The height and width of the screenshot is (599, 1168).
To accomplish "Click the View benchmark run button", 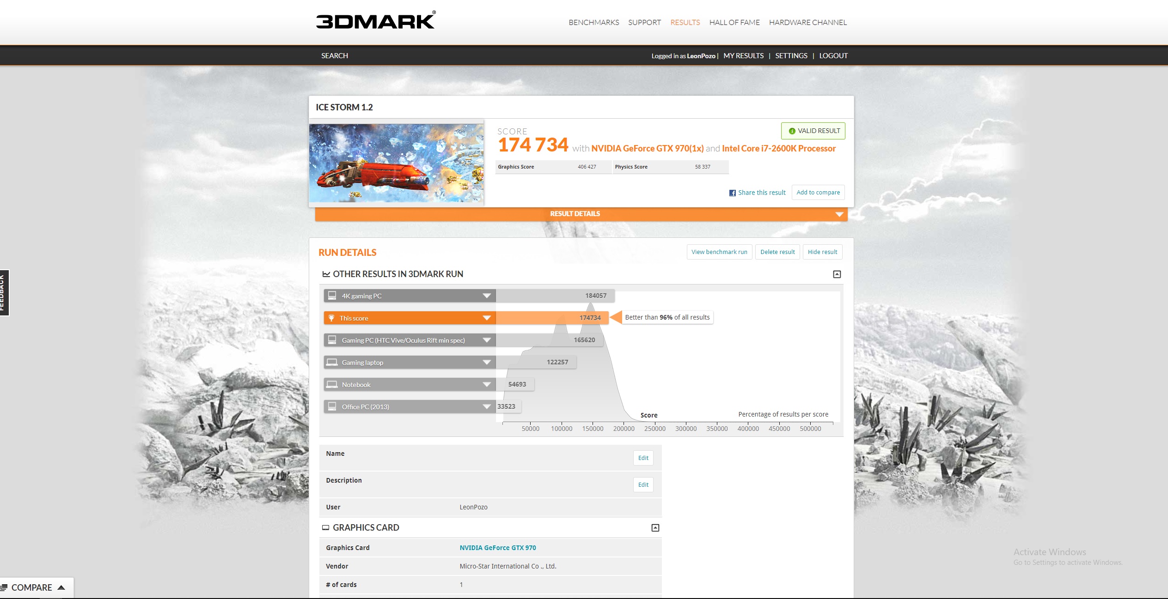I will pos(719,252).
